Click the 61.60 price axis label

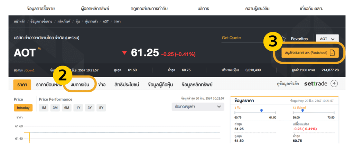[x=19, y=126]
